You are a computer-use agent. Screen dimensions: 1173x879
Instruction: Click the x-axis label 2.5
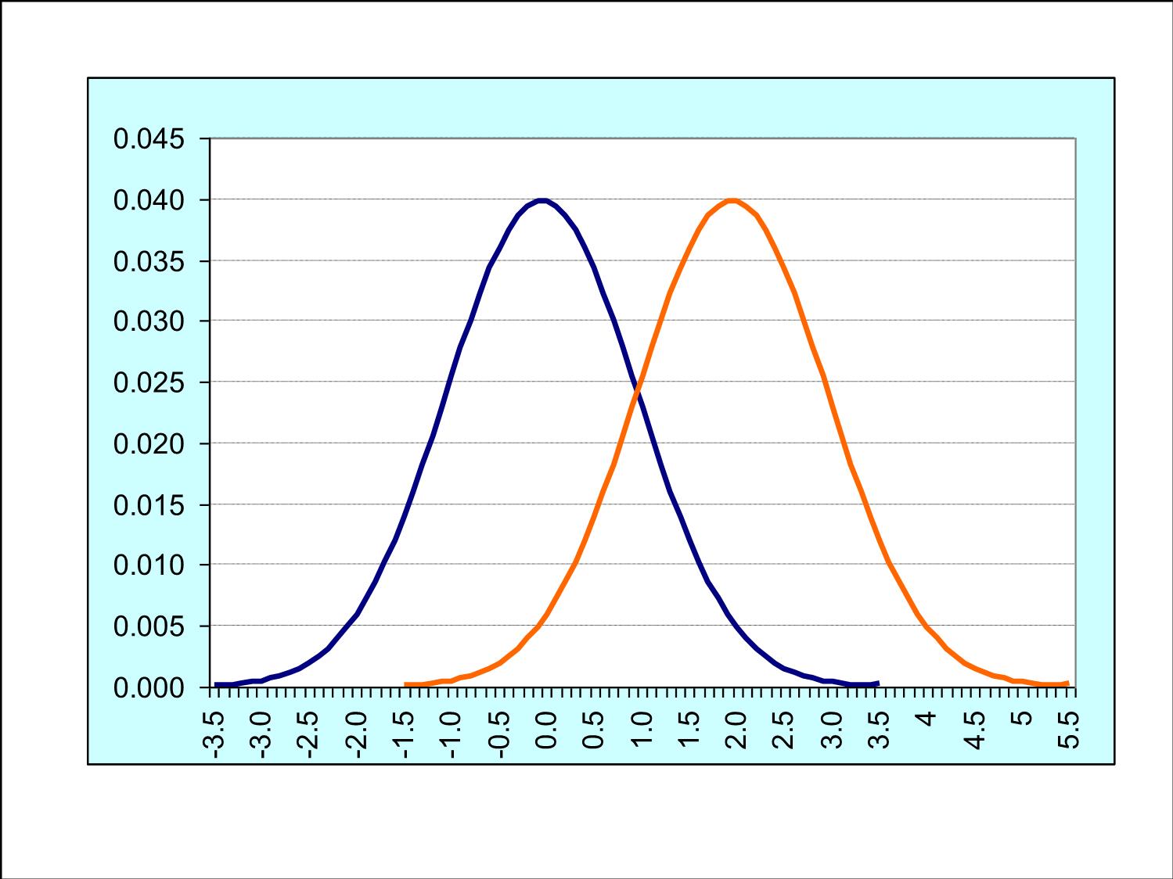pos(784,730)
